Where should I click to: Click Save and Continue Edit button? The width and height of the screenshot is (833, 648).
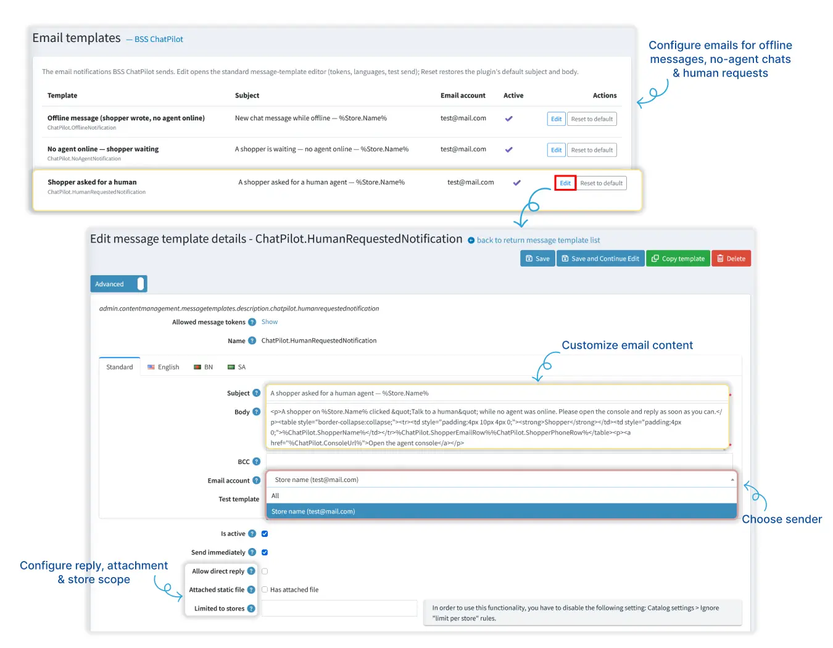point(600,259)
